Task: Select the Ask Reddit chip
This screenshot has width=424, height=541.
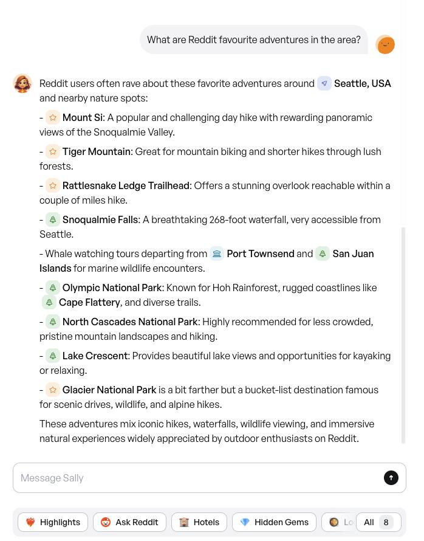Action: coord(129,522)
